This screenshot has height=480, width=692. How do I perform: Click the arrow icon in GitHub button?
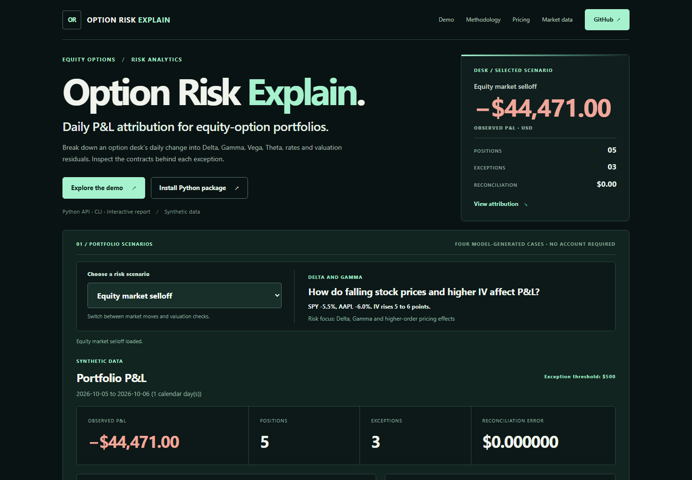(x=618, y=20)
